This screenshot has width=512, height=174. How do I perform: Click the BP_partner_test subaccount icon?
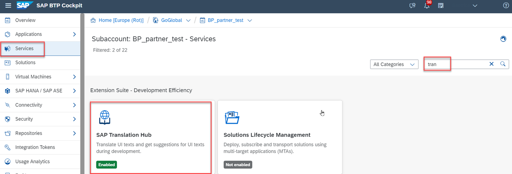pyautogui.click(x=203, y=20)
